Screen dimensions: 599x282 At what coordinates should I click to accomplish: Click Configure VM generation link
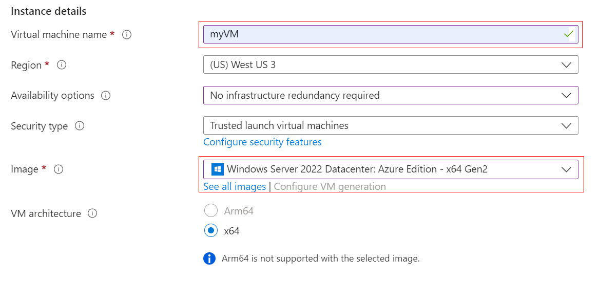(330, 186)
